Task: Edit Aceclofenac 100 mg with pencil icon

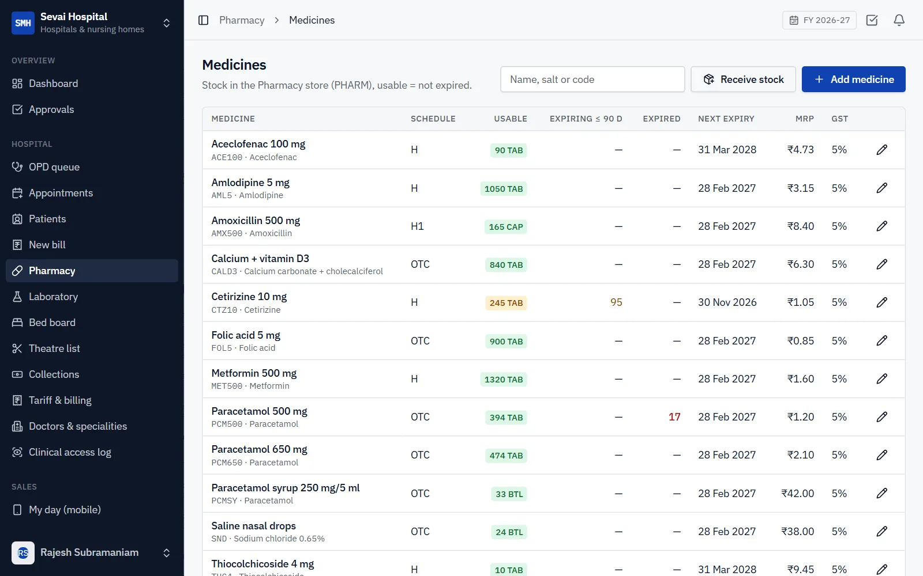Action: (x=881, y=150)
